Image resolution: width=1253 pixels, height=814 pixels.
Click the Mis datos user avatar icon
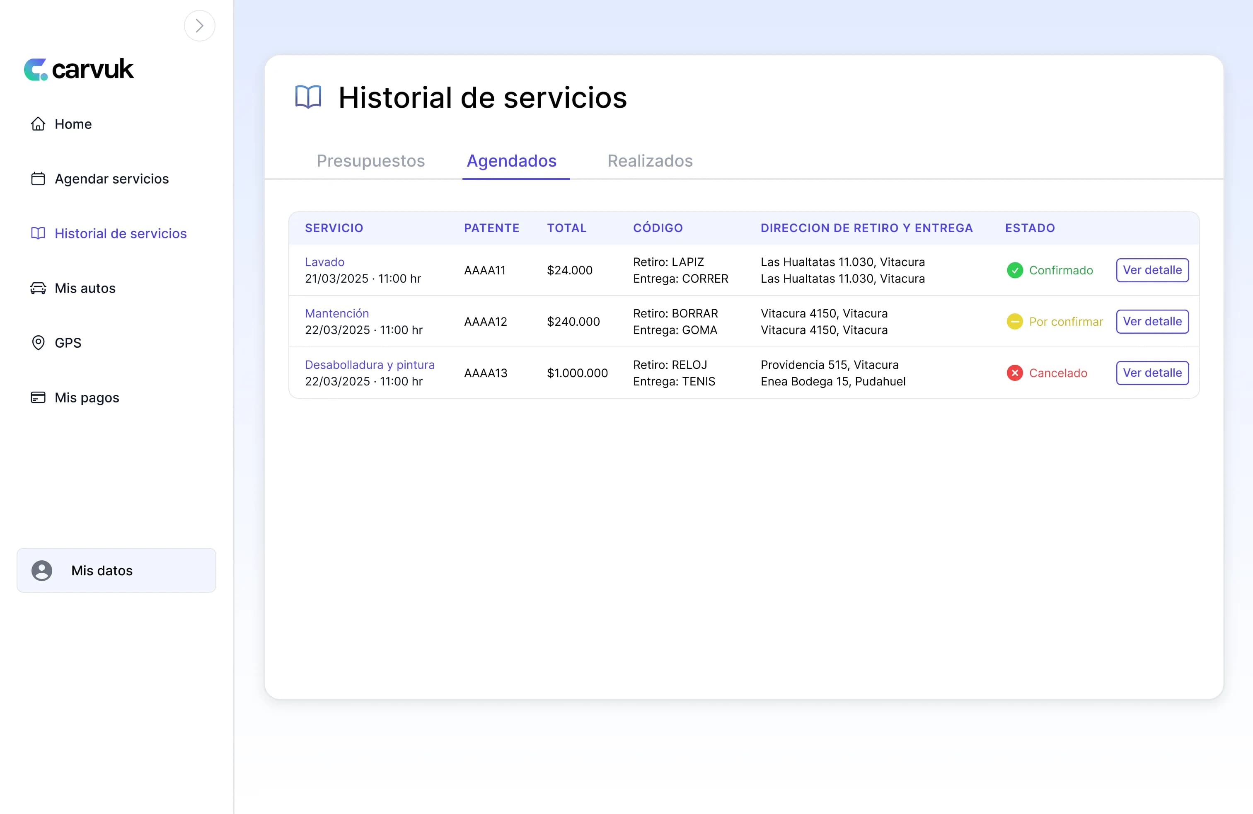point(41,571)
